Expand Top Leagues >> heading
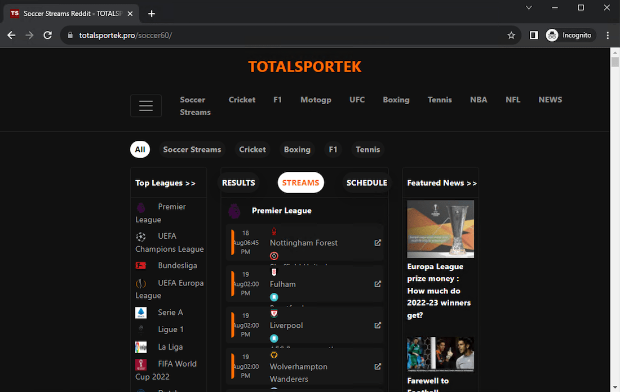Image resolution: width=620 pixels, height=392 pixels. coord(165,183)
